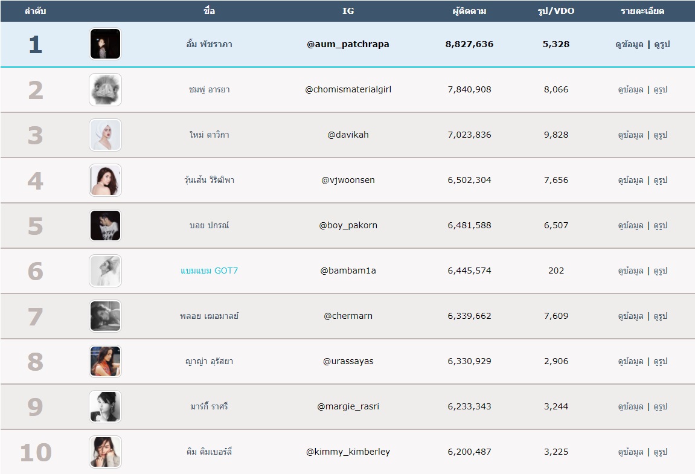This screenshot has height=474, width=695.
Task: Click the ลำดับ column header
Action: [36, 11]
